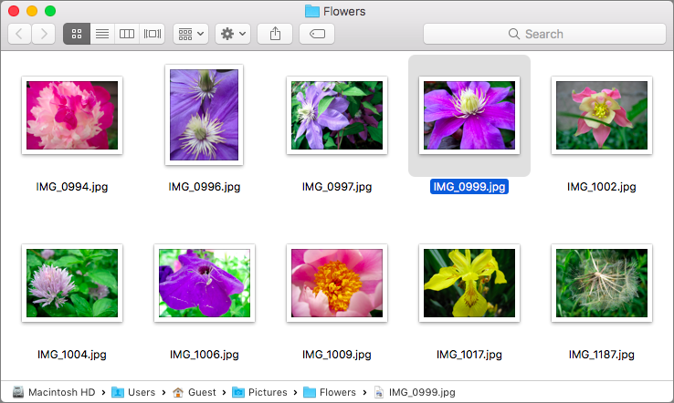Viewport: 674px width, 403px height.
Task: Click the IMG_1017.jpg file name
Action: point(469,355)
